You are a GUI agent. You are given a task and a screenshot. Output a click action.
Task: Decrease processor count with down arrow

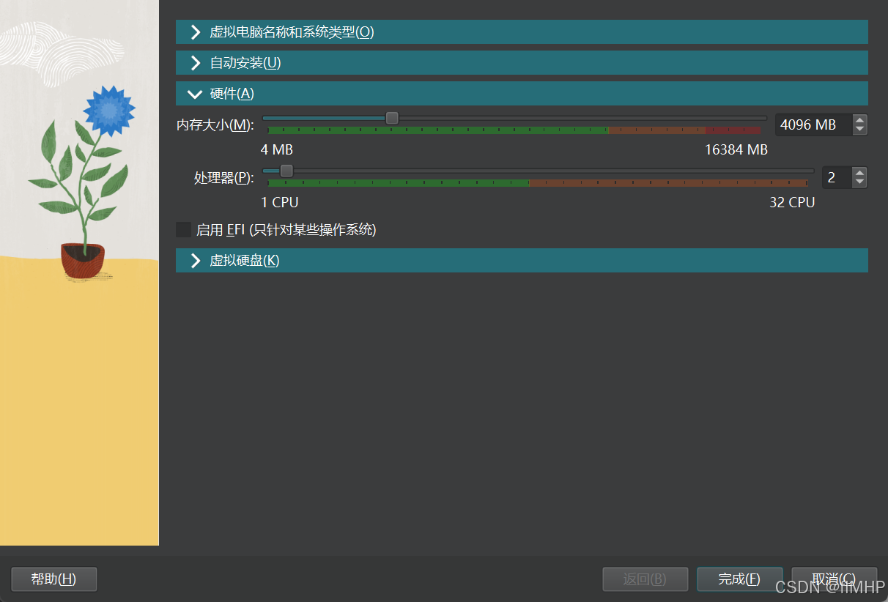[860, 182]
